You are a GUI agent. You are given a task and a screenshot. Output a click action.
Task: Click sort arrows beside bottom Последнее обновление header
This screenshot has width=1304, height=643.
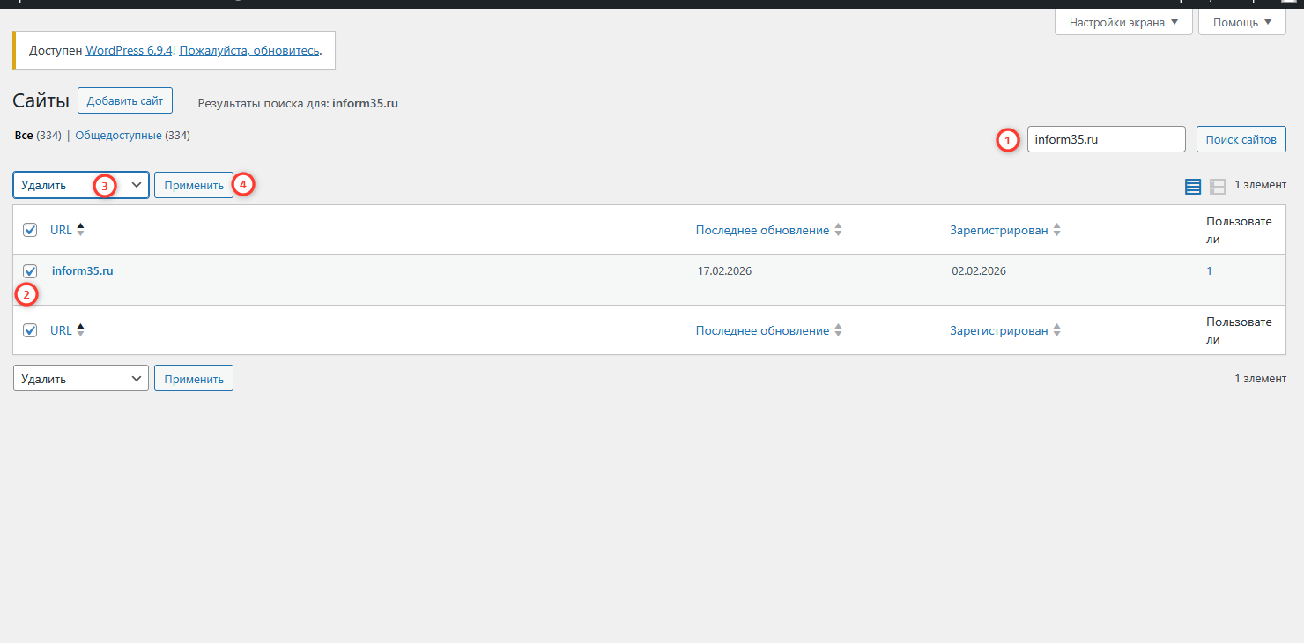click(x=839, y=330)
